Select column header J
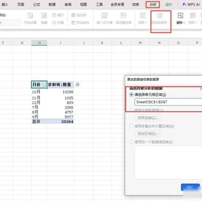 click(83, 43)
